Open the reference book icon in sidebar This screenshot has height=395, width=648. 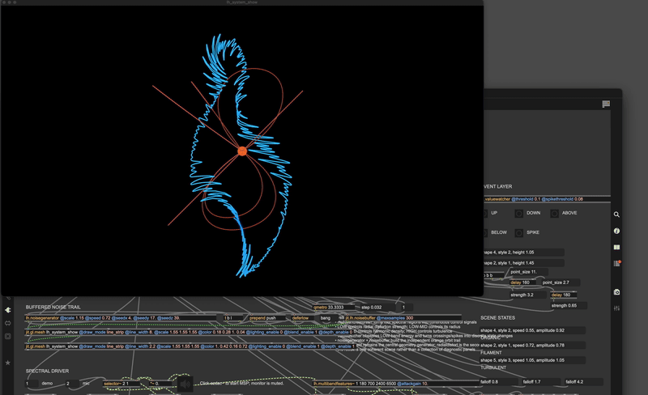pos(616,247)
